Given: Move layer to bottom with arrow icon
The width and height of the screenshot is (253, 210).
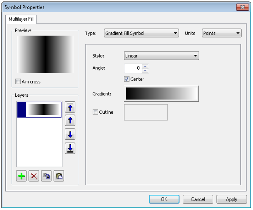Looking at the screenshot, I should (x=70, y=148).
